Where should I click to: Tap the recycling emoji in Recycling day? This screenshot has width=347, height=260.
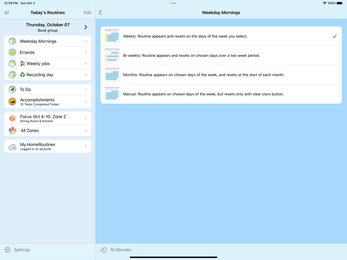pos(22,75)
